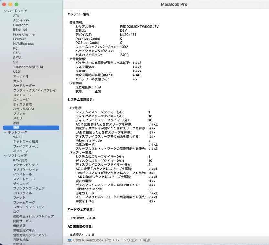Select アクセシビリティ entry
The height and width of the screenshot is (245, 269).
[x=26, y=165]
